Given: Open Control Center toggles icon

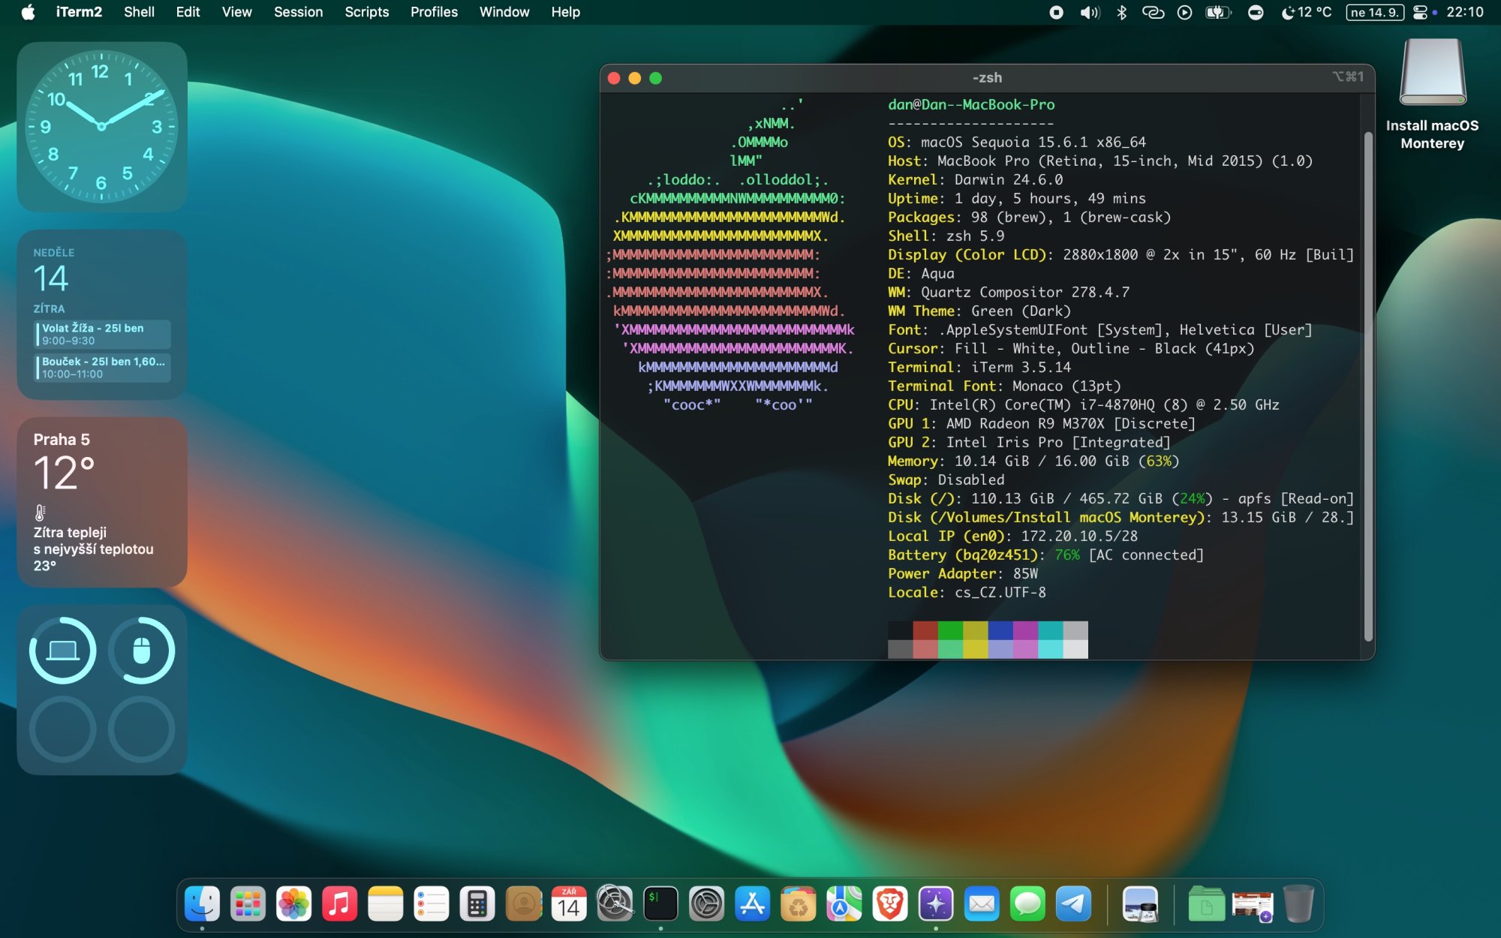Looking at the screenshot, I should point(1420,12).
